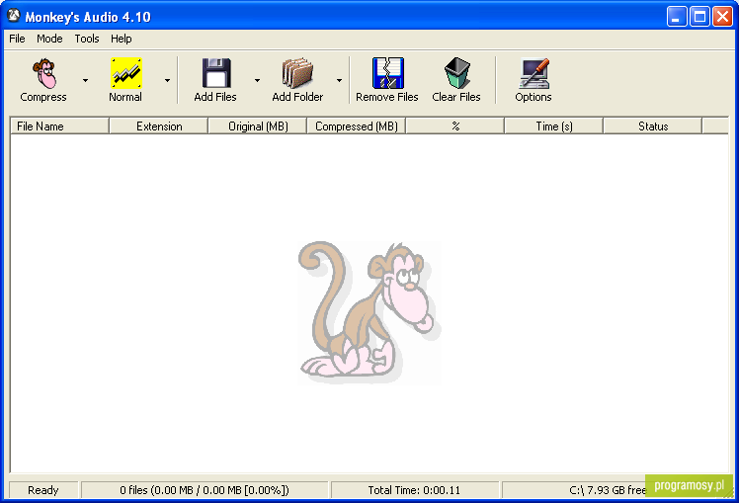The image size is (739, 503).
Task: Sort by the Original (MB) column header
Action: tap(258, 126)
